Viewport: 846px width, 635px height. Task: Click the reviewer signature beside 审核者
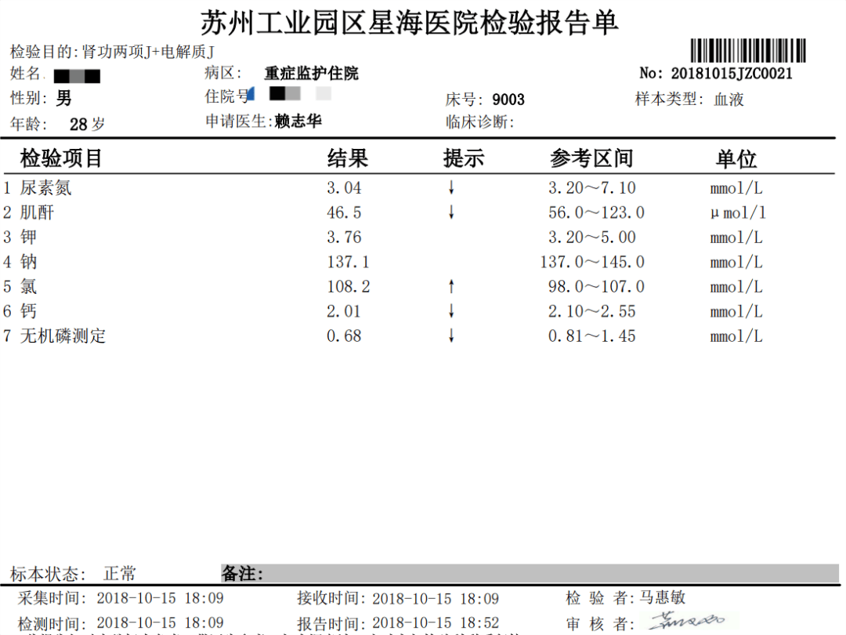point(686,620)
